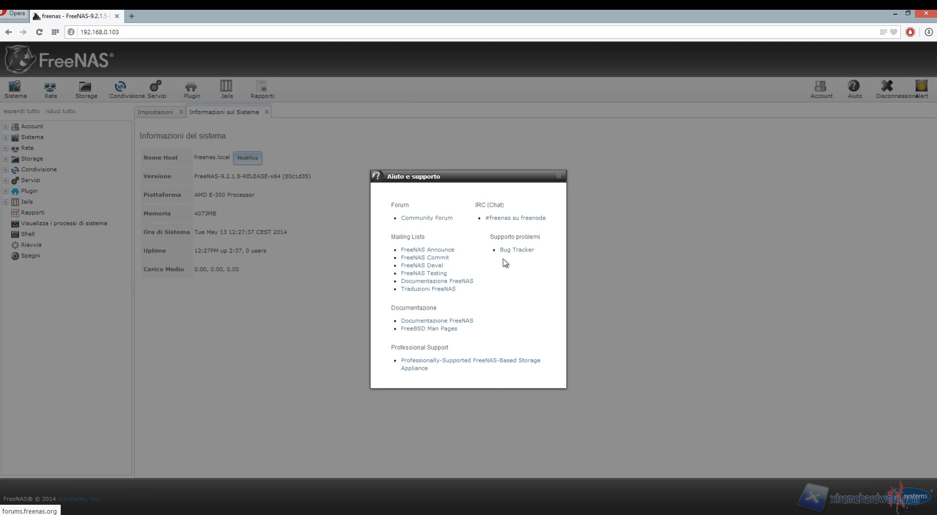937x515 pixels.
Task: Click the browser address bar
Action: [x=440, y=32]
